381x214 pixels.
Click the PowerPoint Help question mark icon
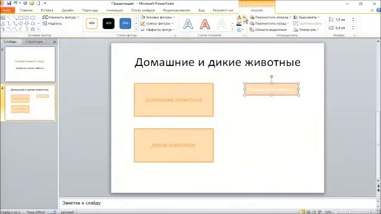click(x=379, y=10)
